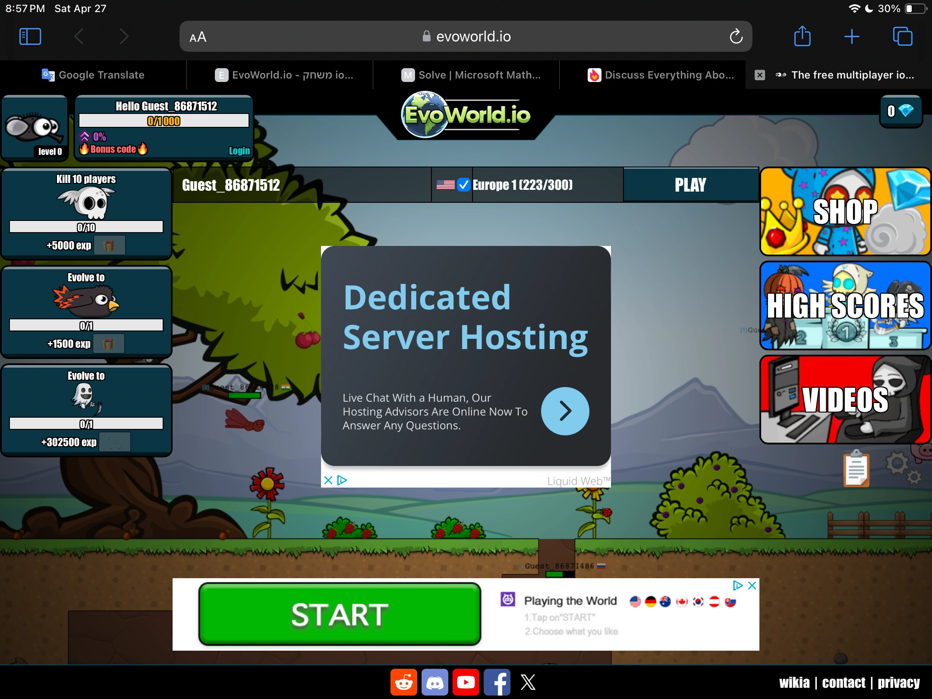Viewport: 932px width, 699px height.
Task: Open the Facebook social icon
Action: [497, 682]
